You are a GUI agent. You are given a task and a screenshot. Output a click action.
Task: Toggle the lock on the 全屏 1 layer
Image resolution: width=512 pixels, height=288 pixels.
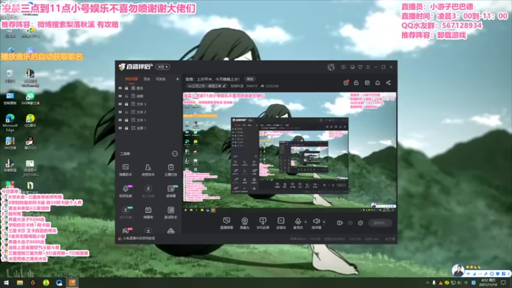(x=126, y=128)
